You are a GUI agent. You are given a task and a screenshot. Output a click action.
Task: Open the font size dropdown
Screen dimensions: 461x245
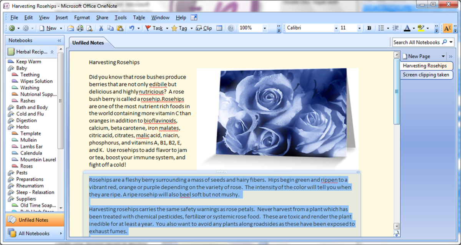coord(359,28)
